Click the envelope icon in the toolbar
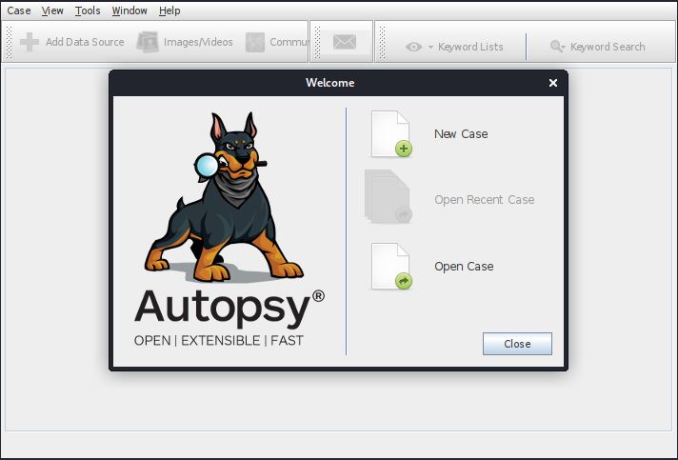This screenshot has height=460, width=678. coord(344,42)
